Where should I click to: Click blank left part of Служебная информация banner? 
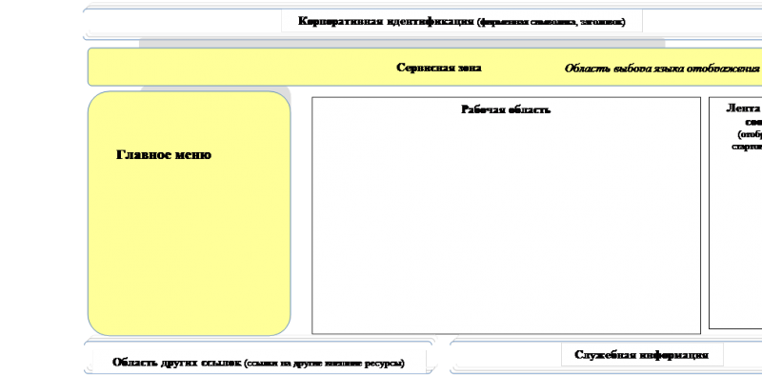coord(506,355)
